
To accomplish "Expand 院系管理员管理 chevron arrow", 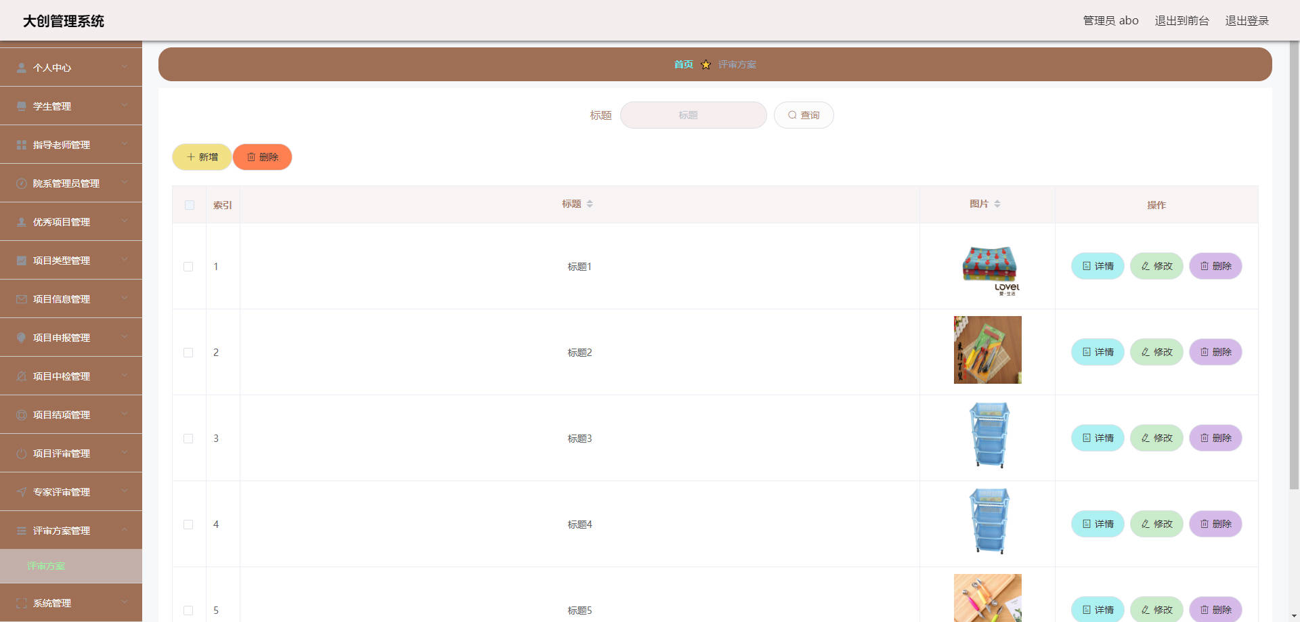I will click(125, 183).
